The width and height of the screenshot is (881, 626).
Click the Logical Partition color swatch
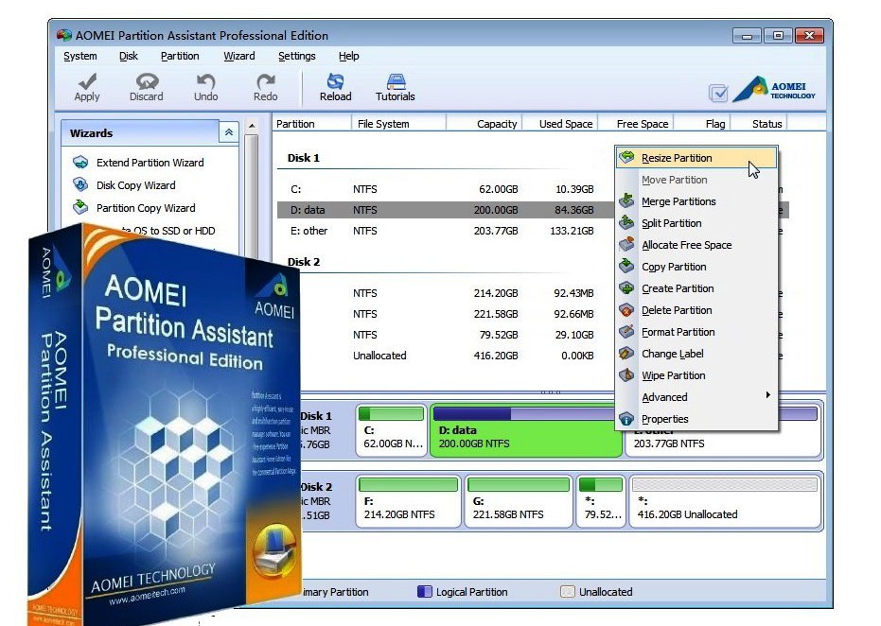425,592
